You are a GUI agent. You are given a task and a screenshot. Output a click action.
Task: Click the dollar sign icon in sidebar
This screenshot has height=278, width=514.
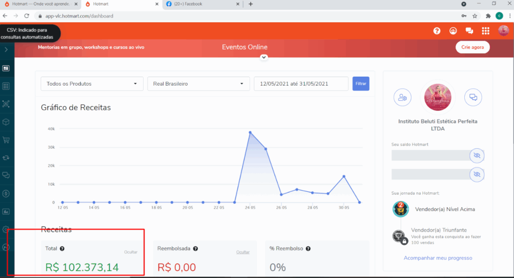6,193
